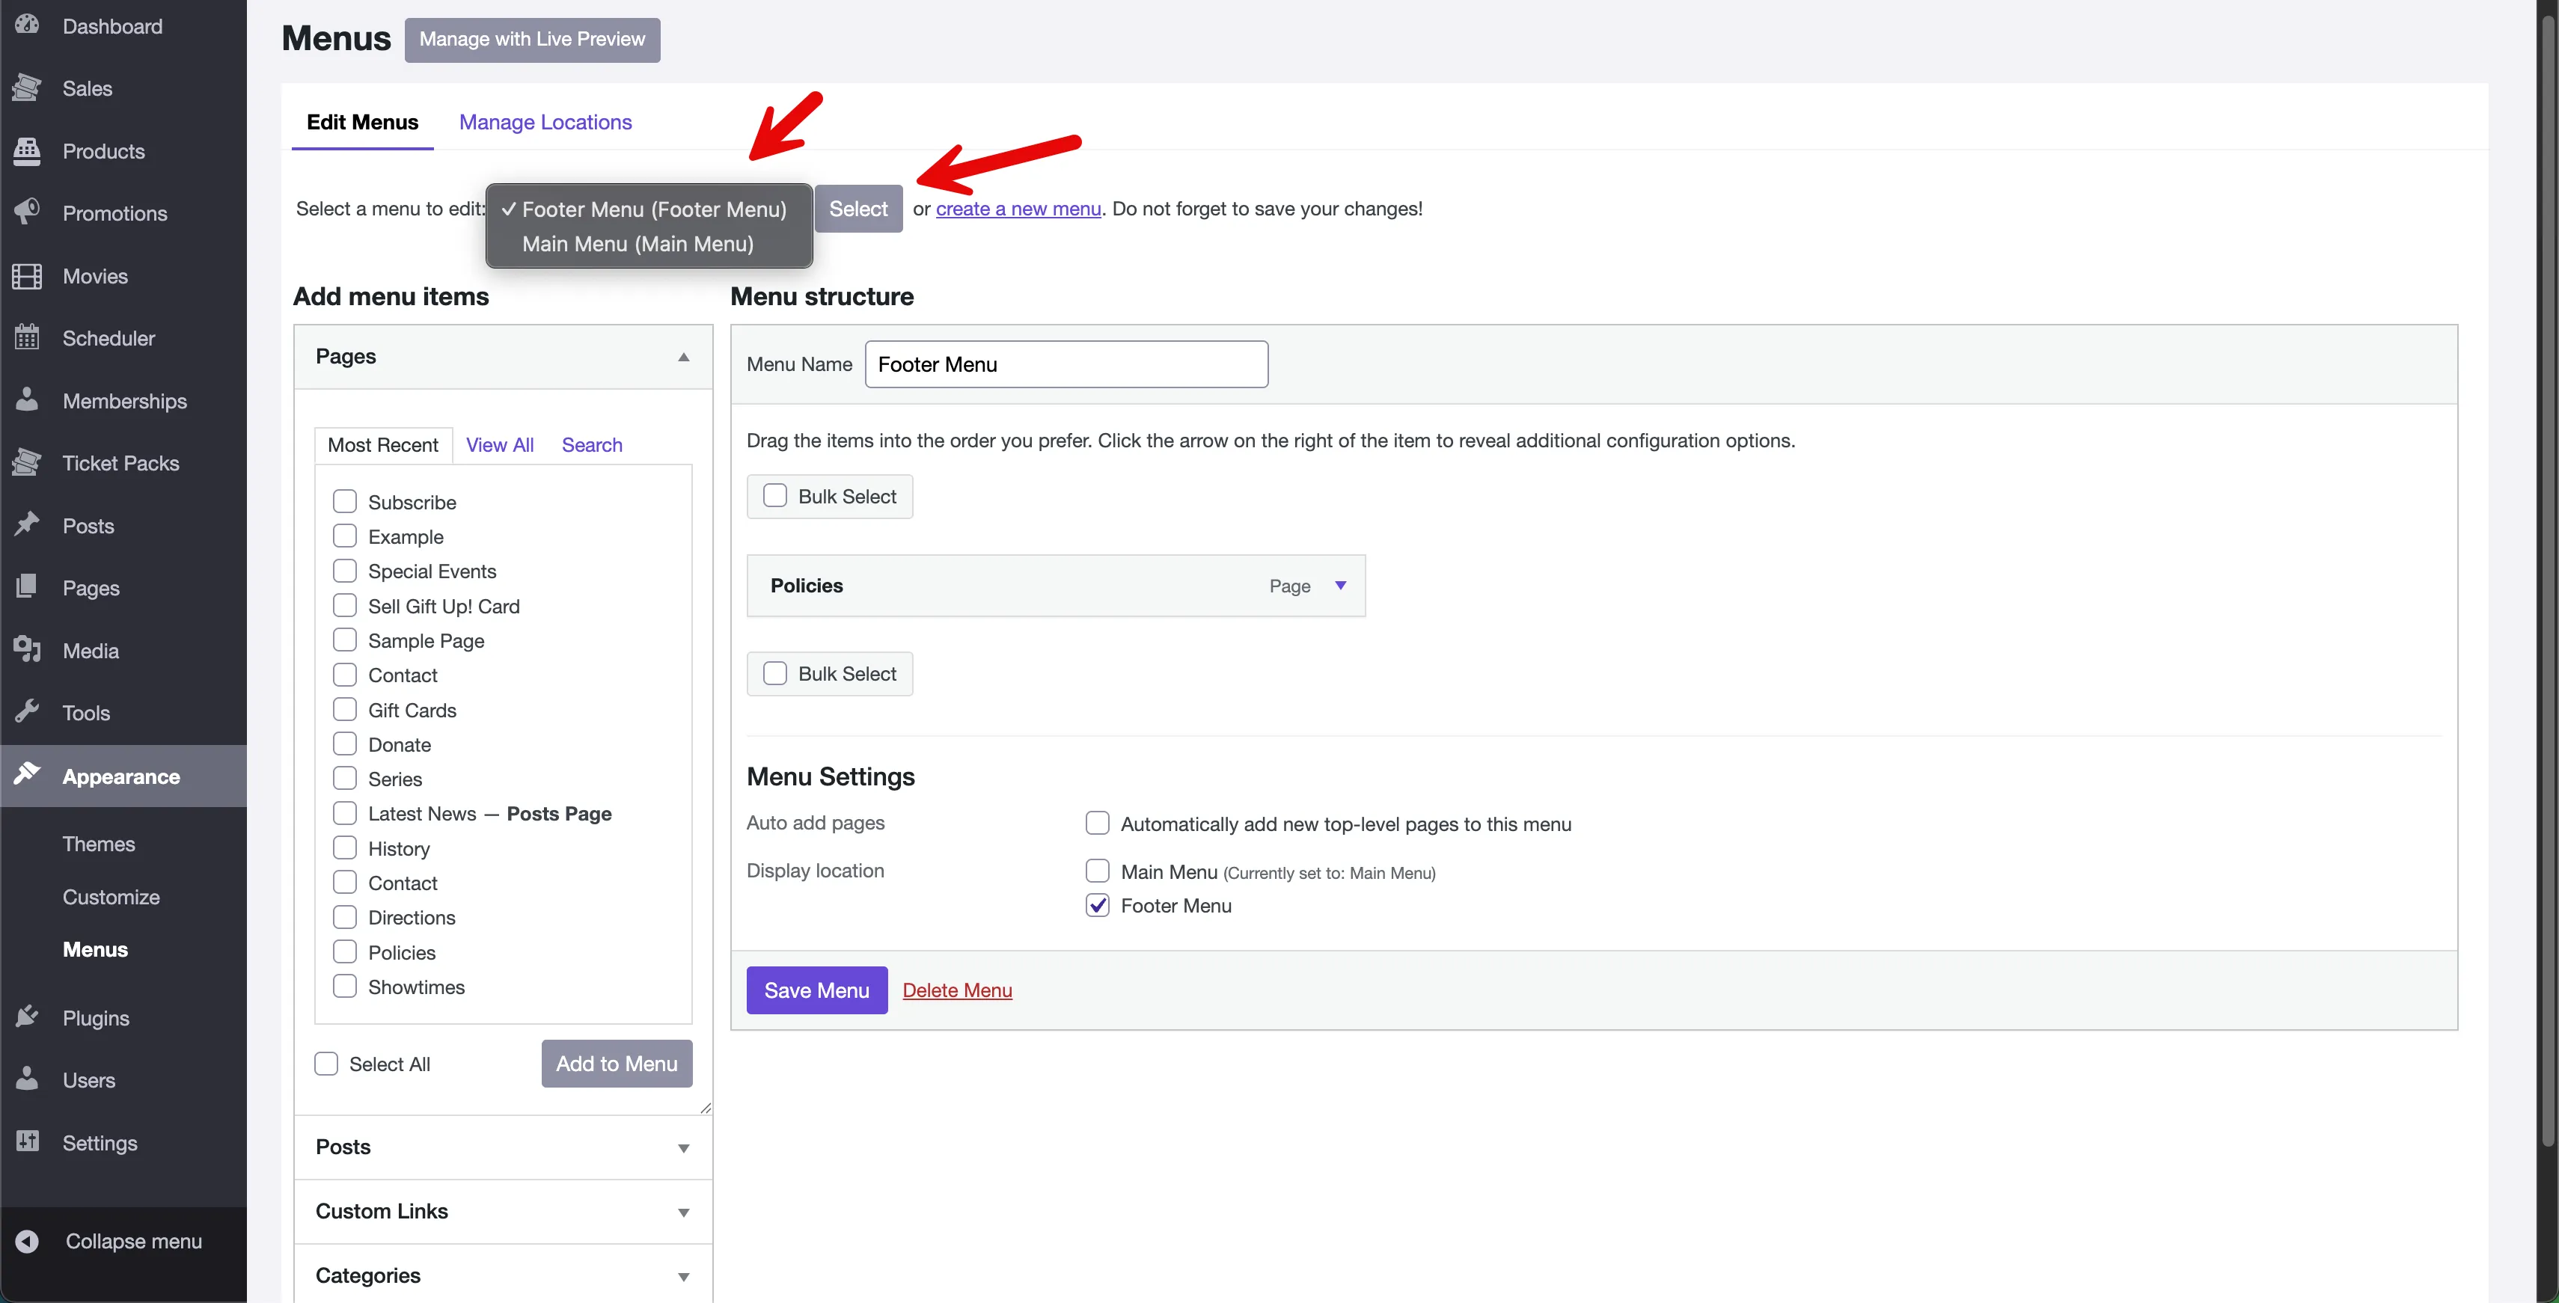Click the Sales icon in sidebar
The height and width of the screenshot is (1303, 2559).
pos(27,88)
